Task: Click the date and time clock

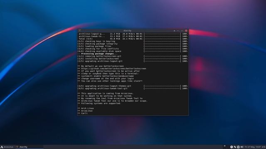Action: click(253, 147)
